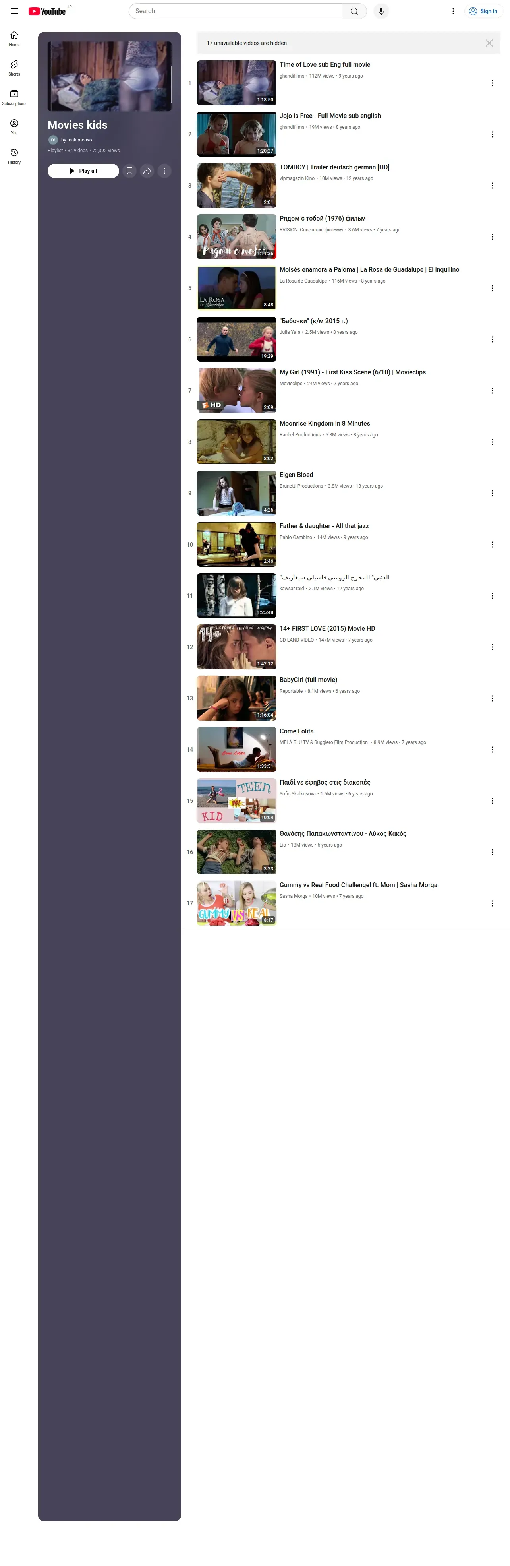Viewport: 510px width, 1566px height.
Task: Click the Play all button
Action: click(x=83, y=171)
